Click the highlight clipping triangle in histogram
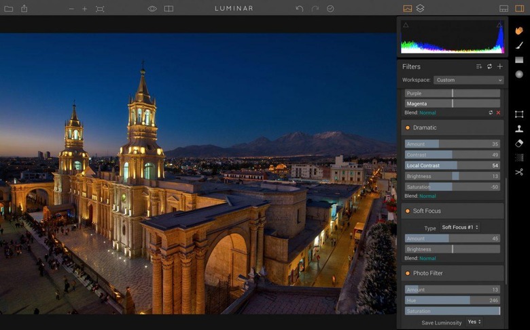 point(499,25)
